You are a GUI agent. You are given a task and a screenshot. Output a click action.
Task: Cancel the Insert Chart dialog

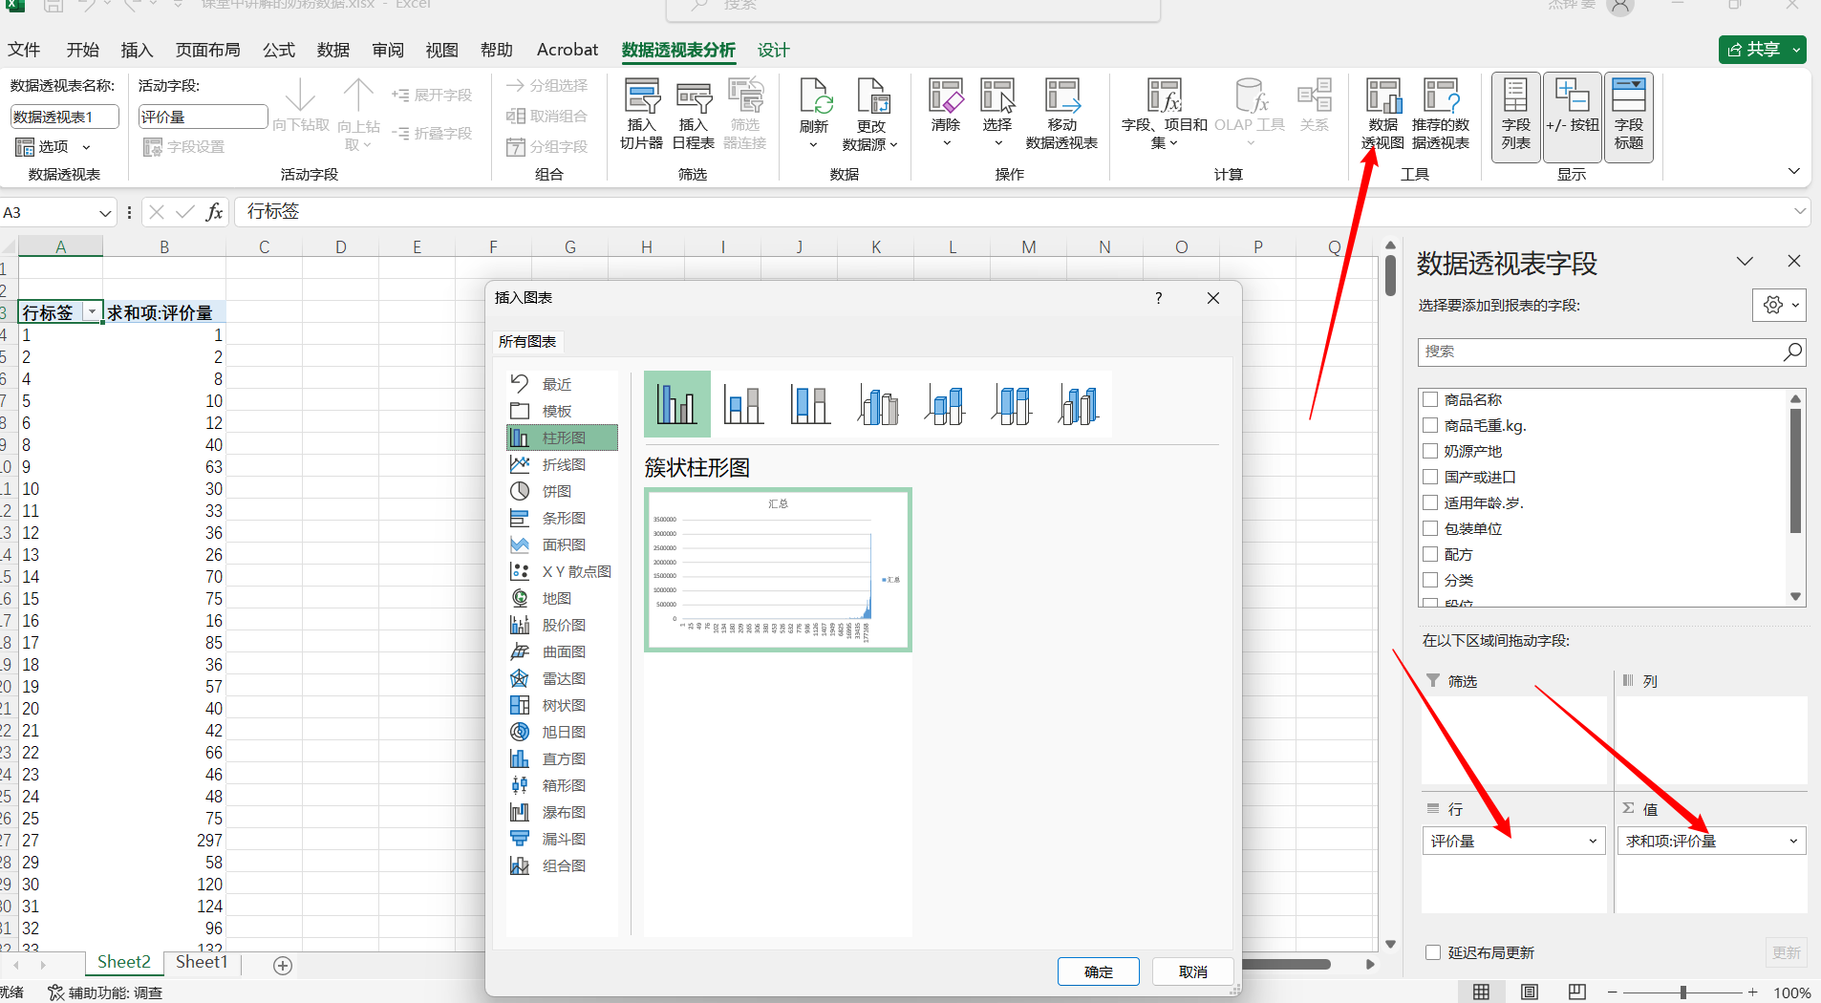click(1191, 971)
